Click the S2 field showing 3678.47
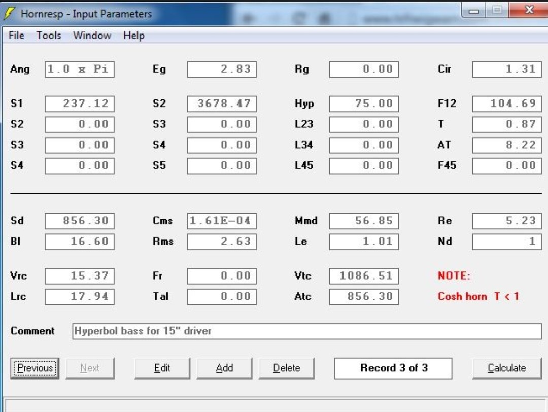The image size is (548, 412). (222, 104)
